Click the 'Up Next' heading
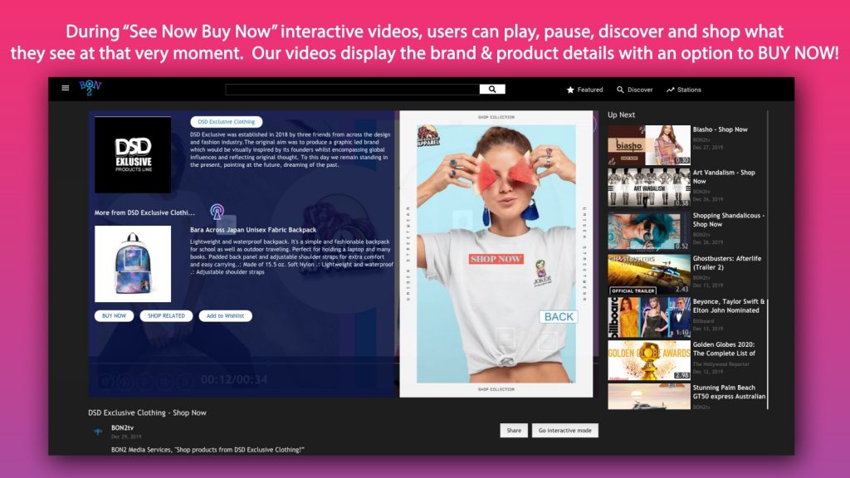Image resolution: width=850 pixels, height=478 pixels. click(621, 115)
